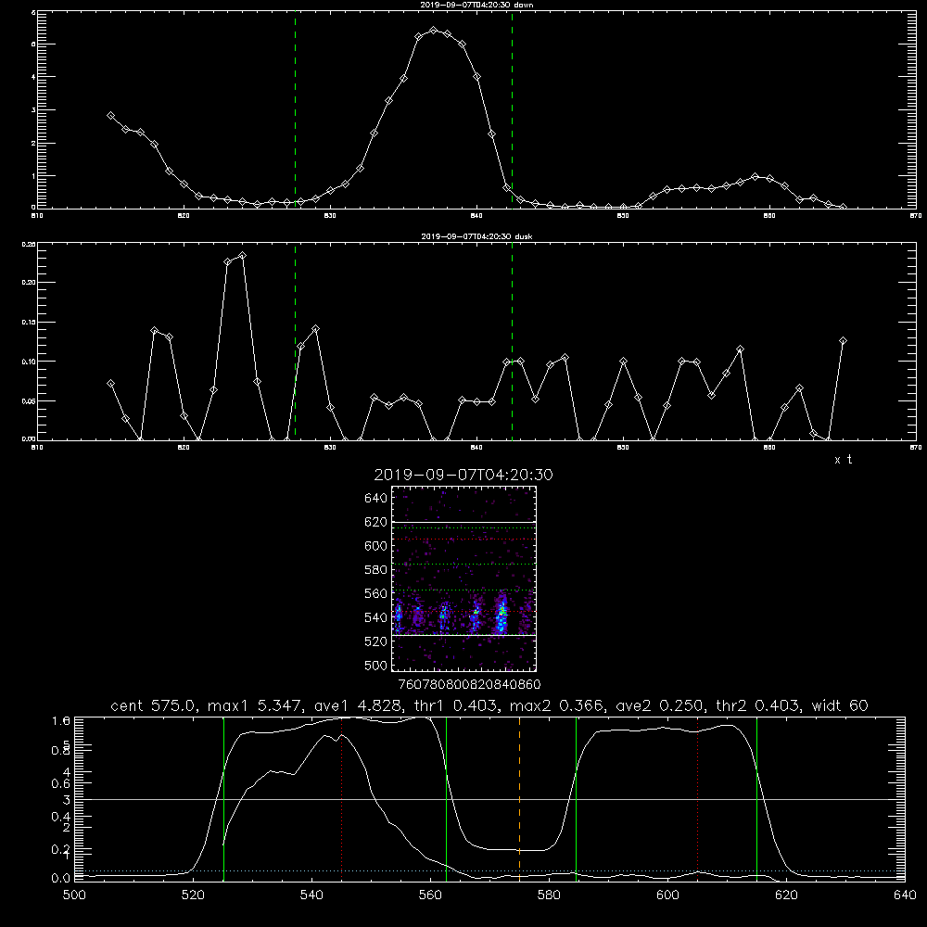Click the left green dashed line in the dusk plot
The width and height of the screenshot is (927, 927).
pos(295,341)
